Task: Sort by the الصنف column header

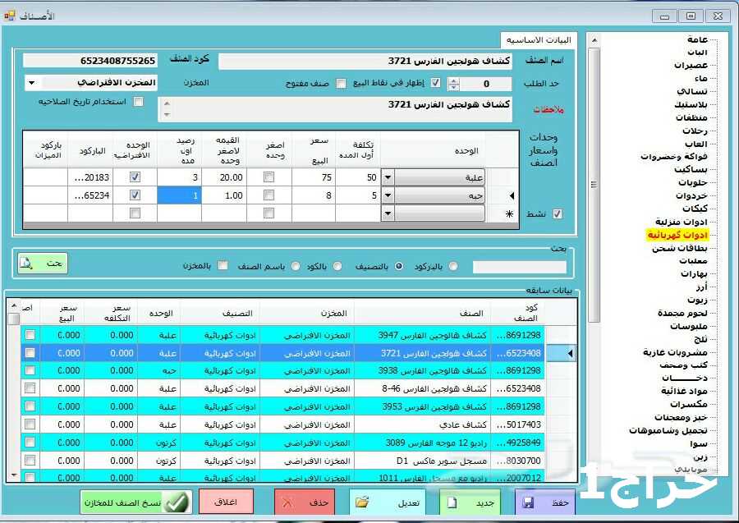Action: coord(423,313)
